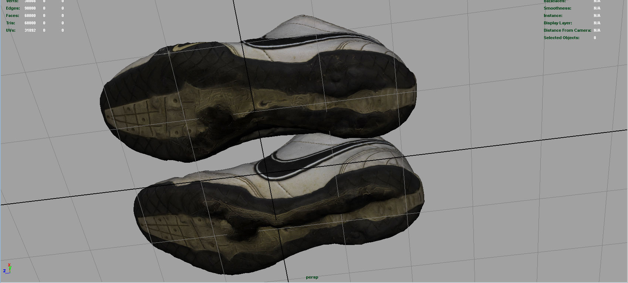Screen dimensions: 628x283
Task: Click the 31892 UVs count value
Action: coord(30,30)
